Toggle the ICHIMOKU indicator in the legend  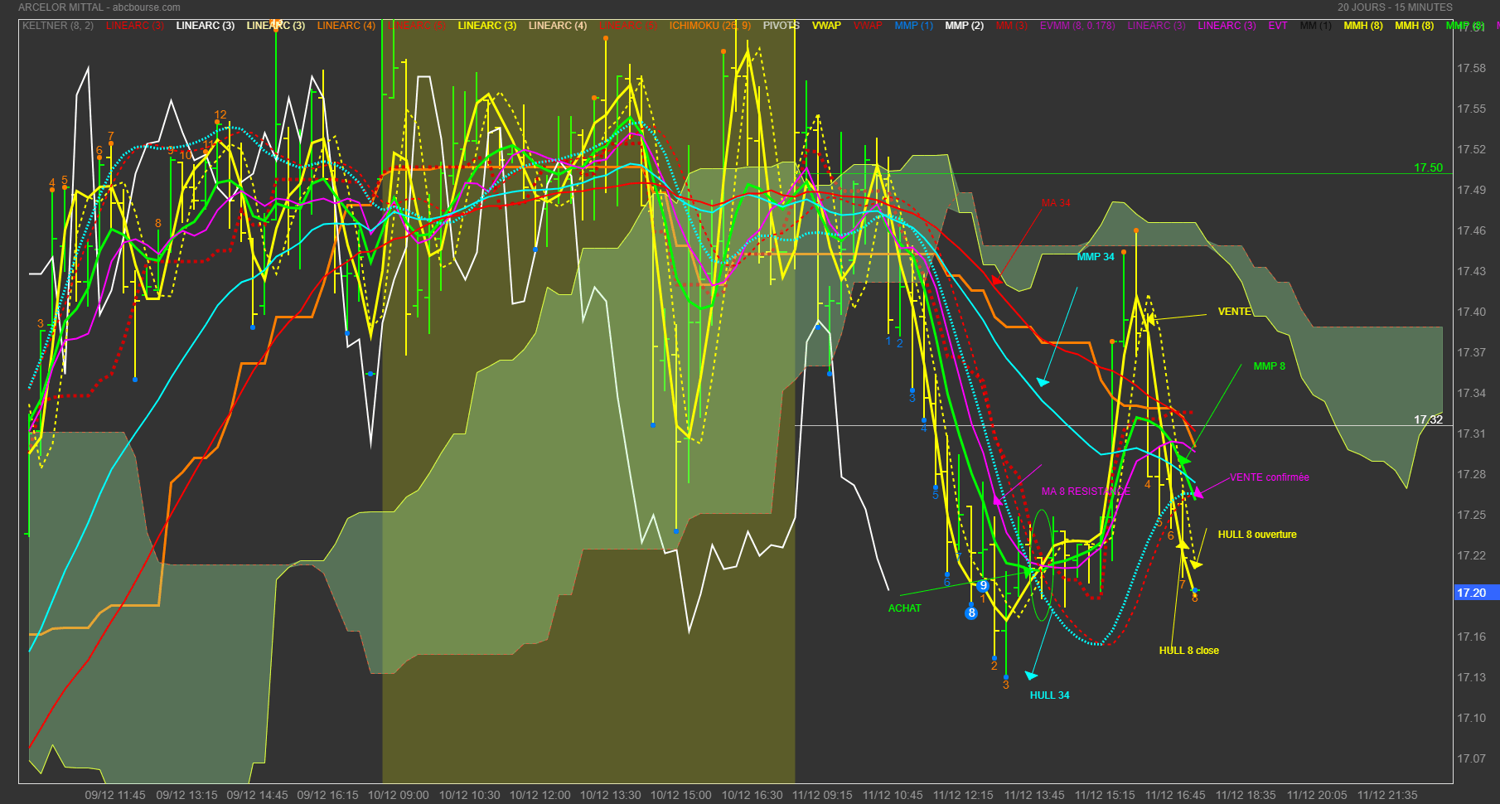click(x=709, y=26)
